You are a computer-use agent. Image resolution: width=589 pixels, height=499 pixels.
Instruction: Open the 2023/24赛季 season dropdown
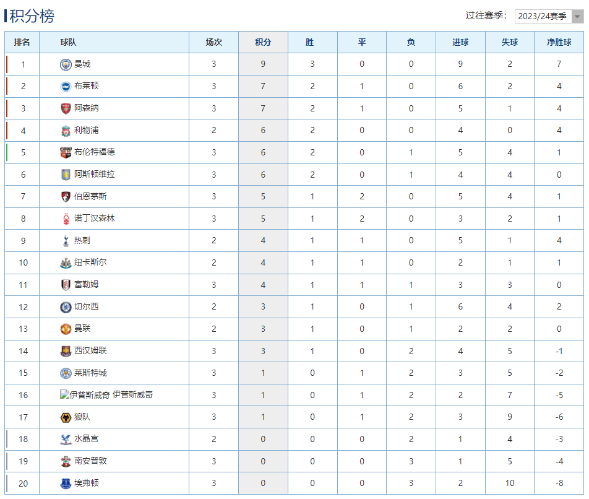(x=543, y=16)
